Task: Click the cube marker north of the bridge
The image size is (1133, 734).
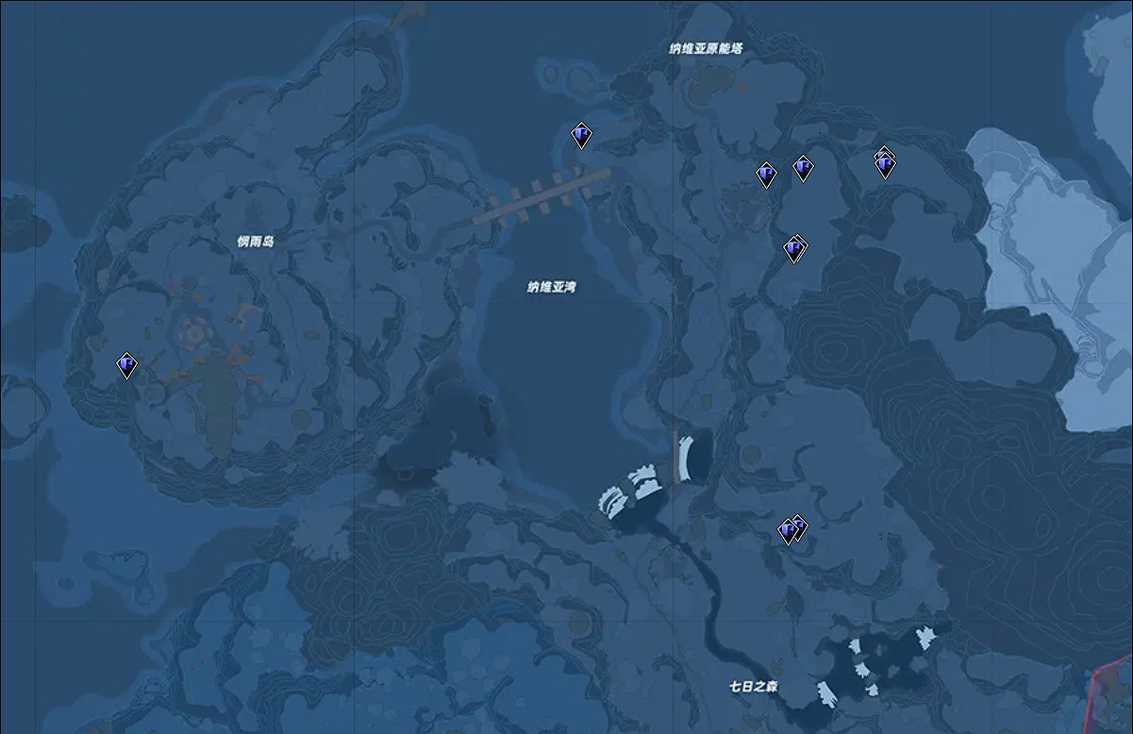Action: click(x=581, y=137)
